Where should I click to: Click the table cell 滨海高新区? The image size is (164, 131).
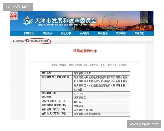click(80, 98)
